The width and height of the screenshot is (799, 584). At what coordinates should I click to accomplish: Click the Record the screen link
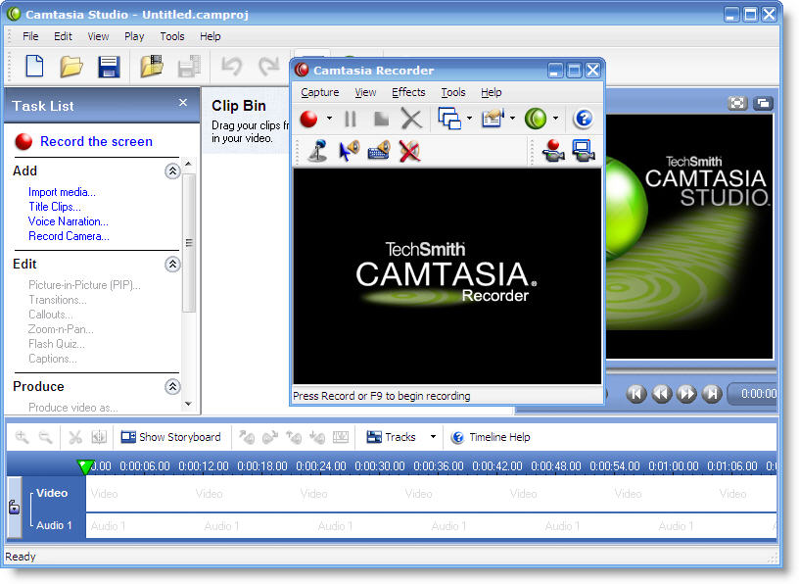coord(96,141)
